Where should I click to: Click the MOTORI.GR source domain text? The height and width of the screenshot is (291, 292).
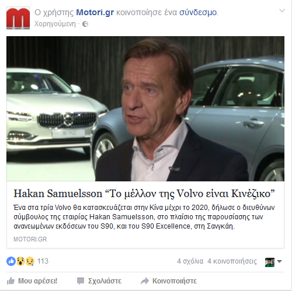click(30, 239)
